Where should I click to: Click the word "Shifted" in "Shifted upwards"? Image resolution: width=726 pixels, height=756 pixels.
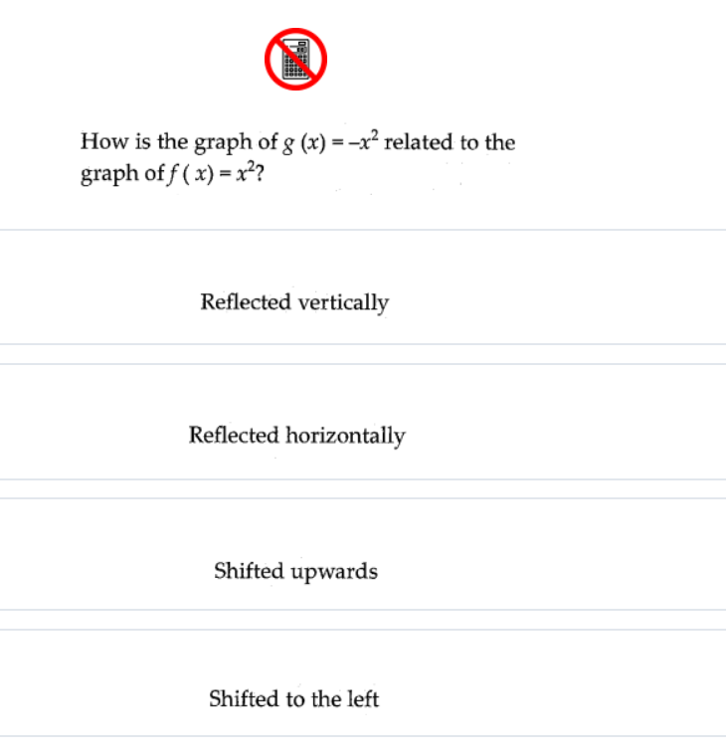(250, 571)
